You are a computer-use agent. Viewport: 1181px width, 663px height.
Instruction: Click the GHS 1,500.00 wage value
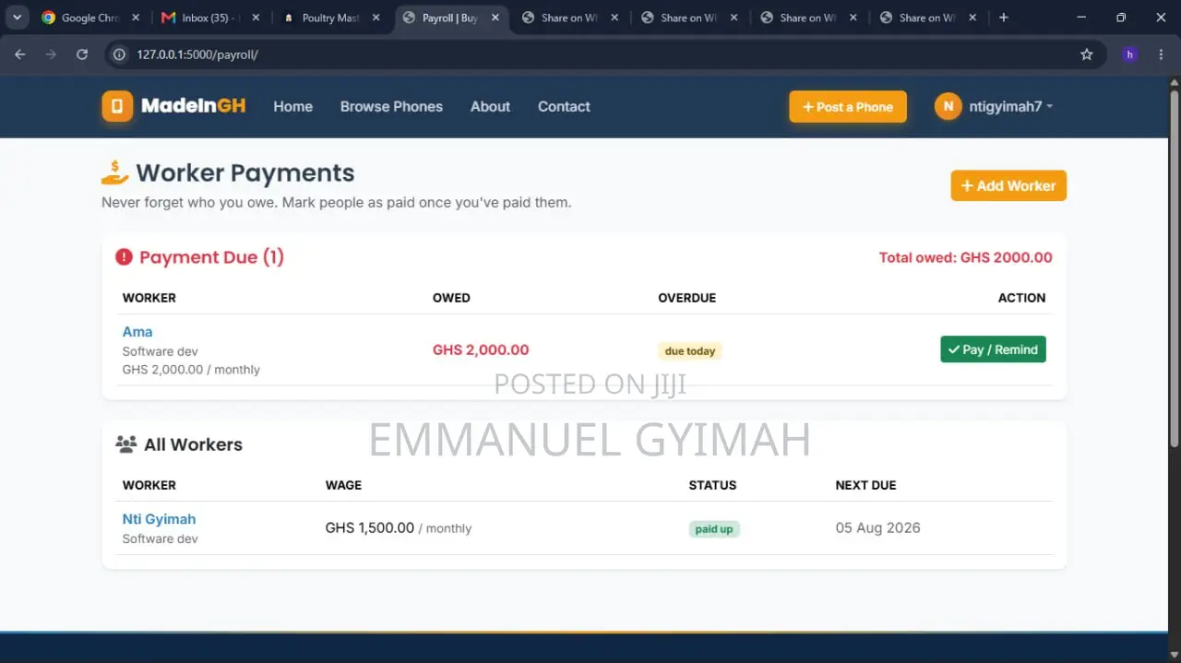pyautogui.click(x=370, y=528)
